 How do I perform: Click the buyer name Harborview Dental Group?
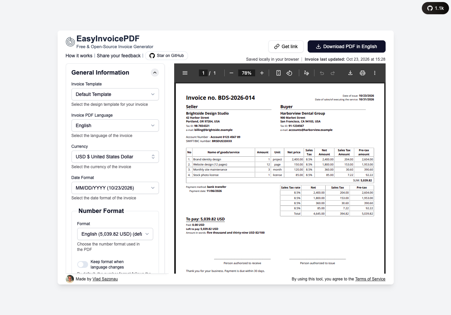click(x=303, y=113)
